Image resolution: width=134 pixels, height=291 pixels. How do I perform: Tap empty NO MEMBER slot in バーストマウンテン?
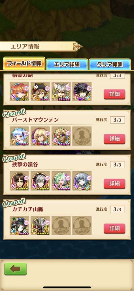pyautogui.click(x=82, y=136)
